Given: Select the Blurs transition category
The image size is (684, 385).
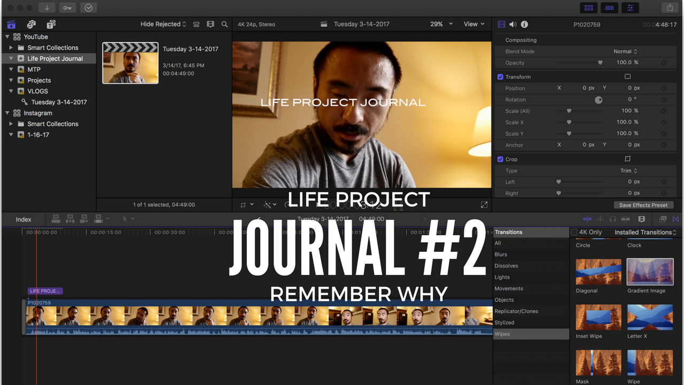Looking at the screenshot, I should (x=501, y=255).
